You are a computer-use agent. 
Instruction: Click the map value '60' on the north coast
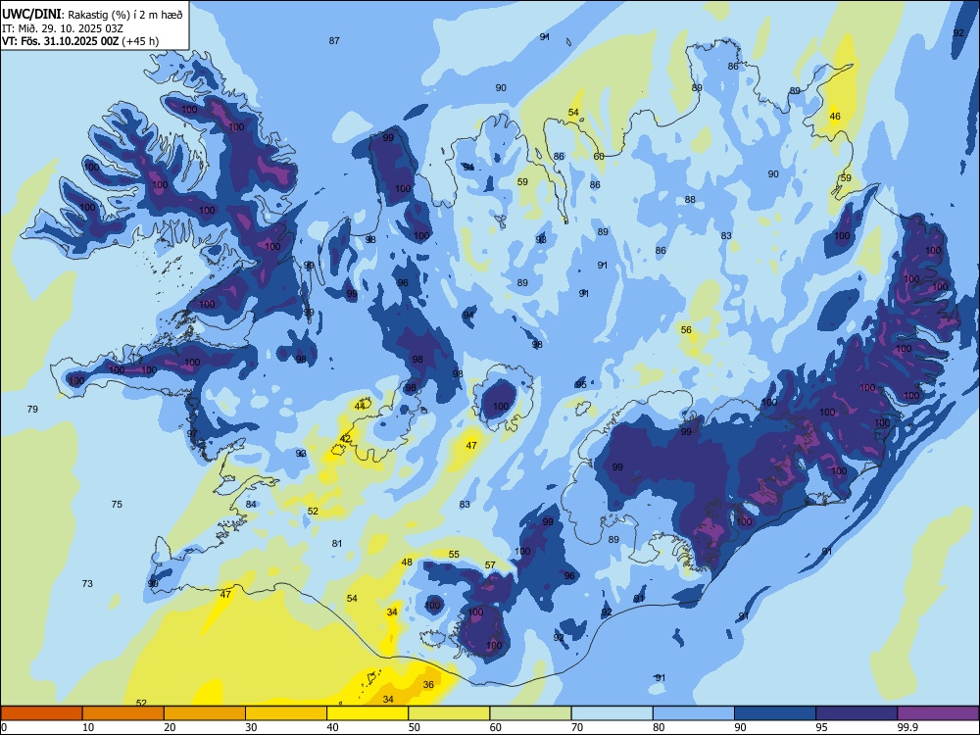(599, 157)
